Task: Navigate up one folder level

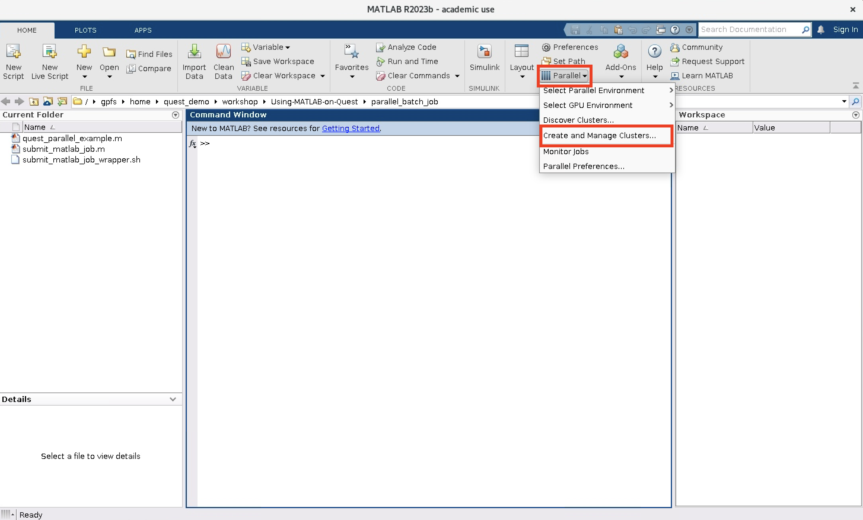Action: tap(34, 102)
